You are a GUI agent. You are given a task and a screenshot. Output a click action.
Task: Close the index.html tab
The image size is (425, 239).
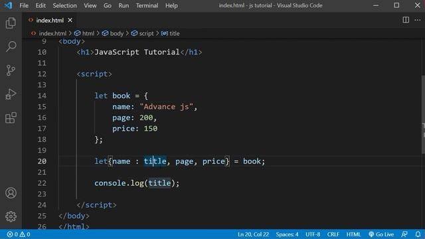pos(70,20)
